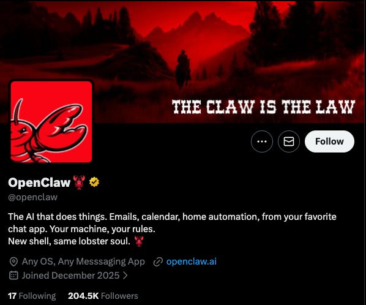Click the location pin icon
The height and width of the screenshot is (305, 366).
[13, 262]
